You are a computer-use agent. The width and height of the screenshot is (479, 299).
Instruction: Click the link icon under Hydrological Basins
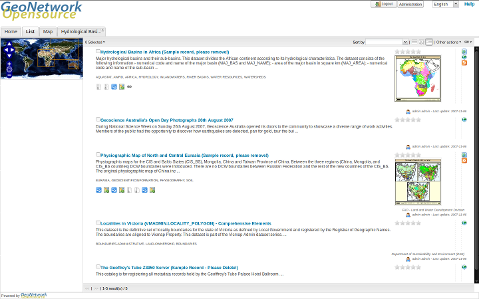tap(129, 86)
